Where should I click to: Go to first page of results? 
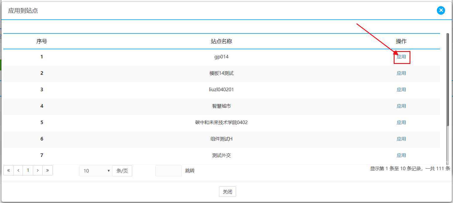click(x=9, y=170)
